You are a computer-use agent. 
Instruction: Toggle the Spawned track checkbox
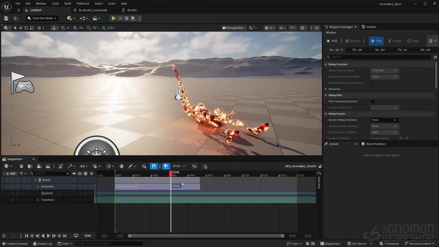(x=59, y=193)
